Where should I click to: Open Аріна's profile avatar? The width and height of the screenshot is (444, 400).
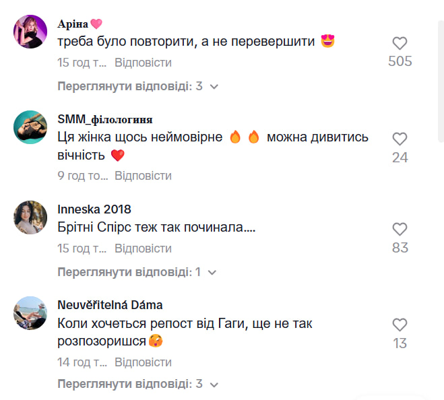coord(30,32)
